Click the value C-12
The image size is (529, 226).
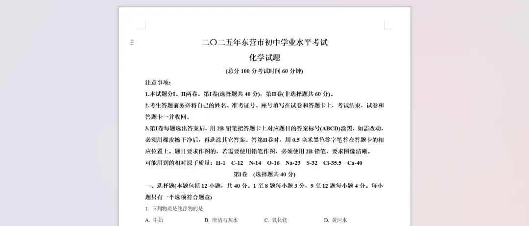[237, 163]
